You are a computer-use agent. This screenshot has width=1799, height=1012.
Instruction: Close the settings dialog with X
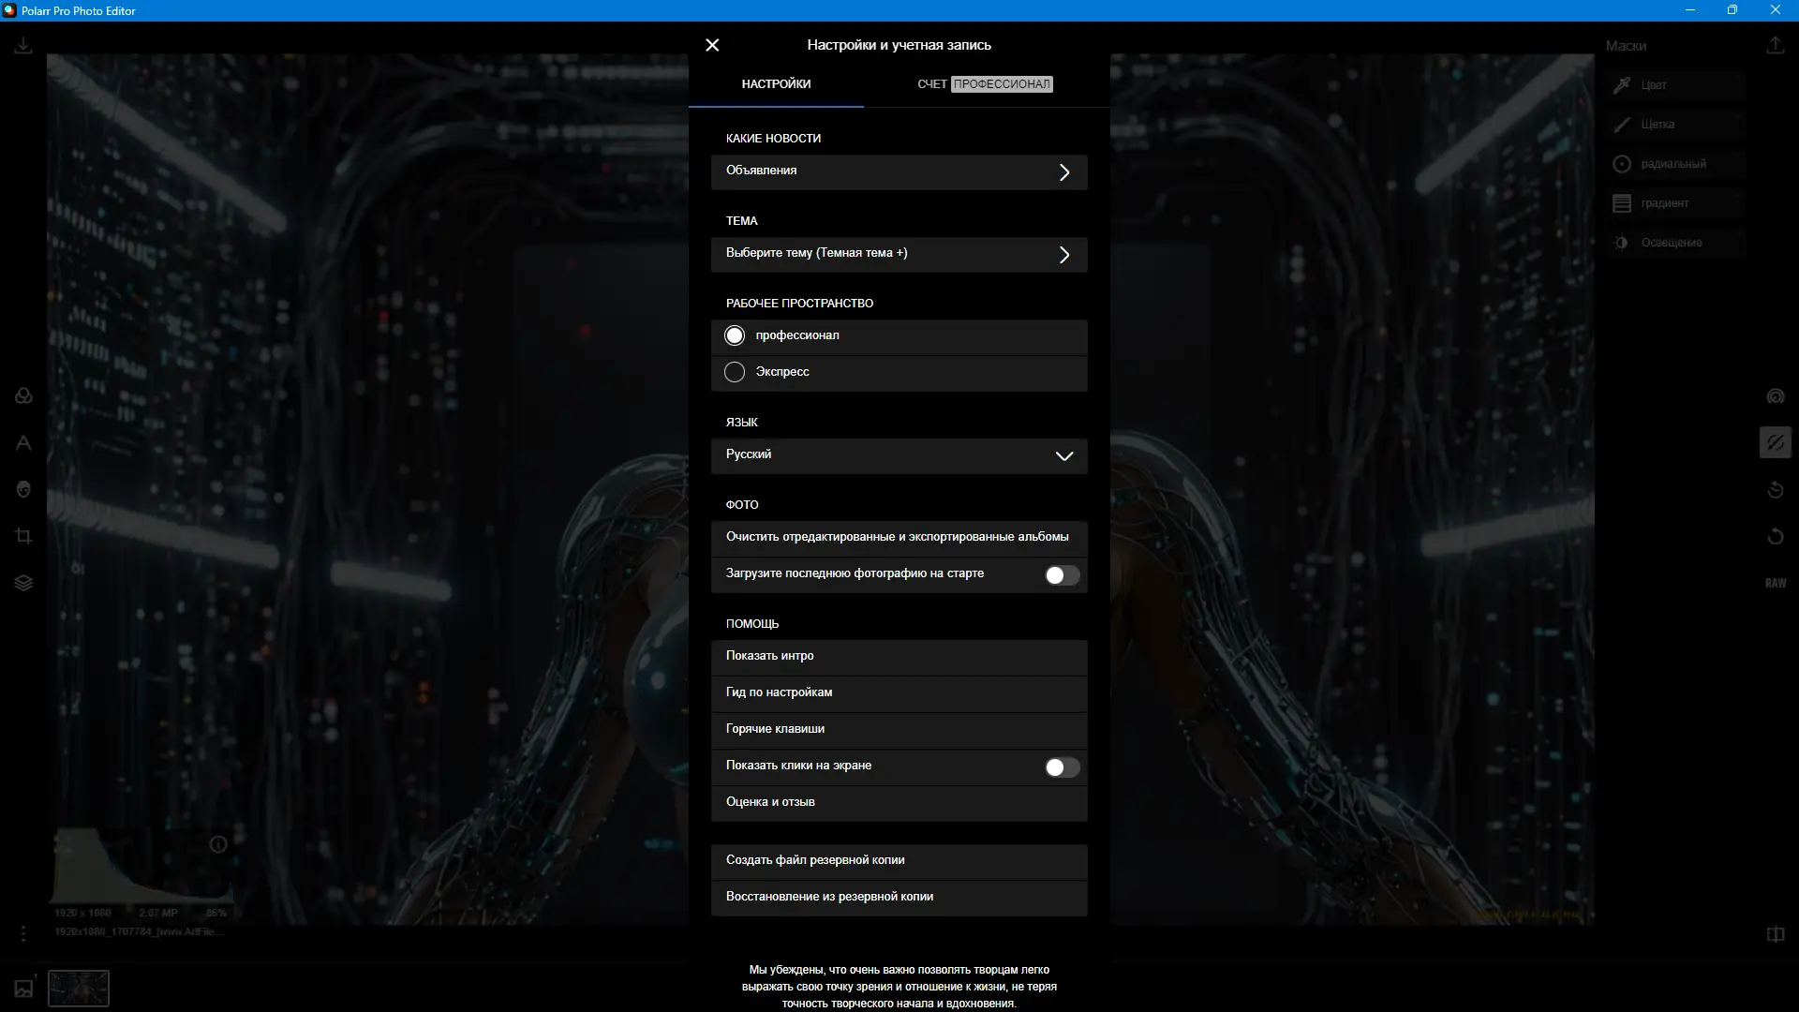712,45
